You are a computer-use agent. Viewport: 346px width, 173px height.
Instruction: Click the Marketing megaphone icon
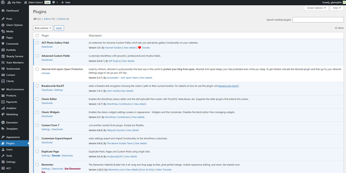(3, 114)
